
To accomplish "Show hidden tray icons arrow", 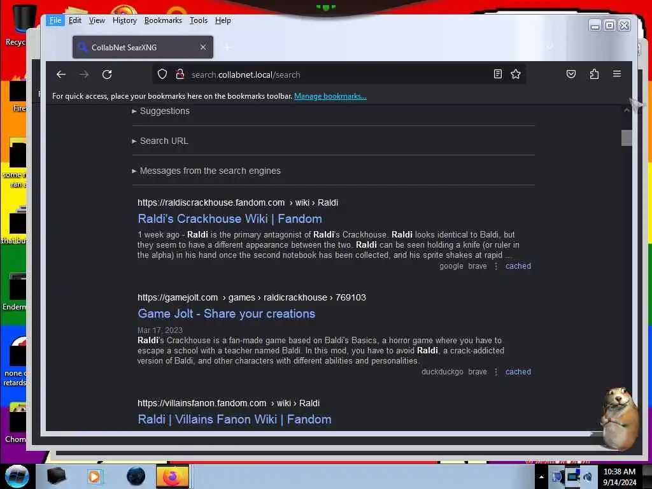I will 541,477.
